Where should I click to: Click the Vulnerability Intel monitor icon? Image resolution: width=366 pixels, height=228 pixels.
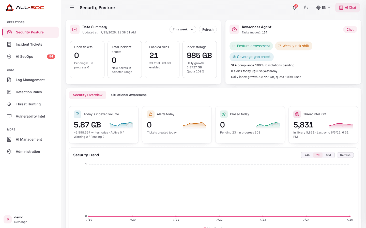[9, 116]
